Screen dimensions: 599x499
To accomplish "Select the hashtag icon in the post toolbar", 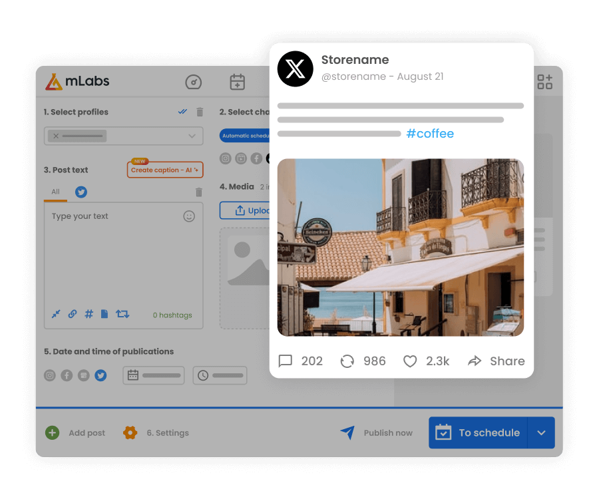I will click(x=89, y=313).
